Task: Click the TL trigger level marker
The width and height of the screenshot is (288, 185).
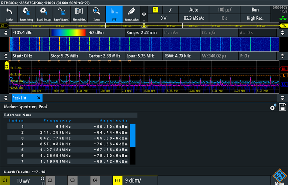Action: 284,26
